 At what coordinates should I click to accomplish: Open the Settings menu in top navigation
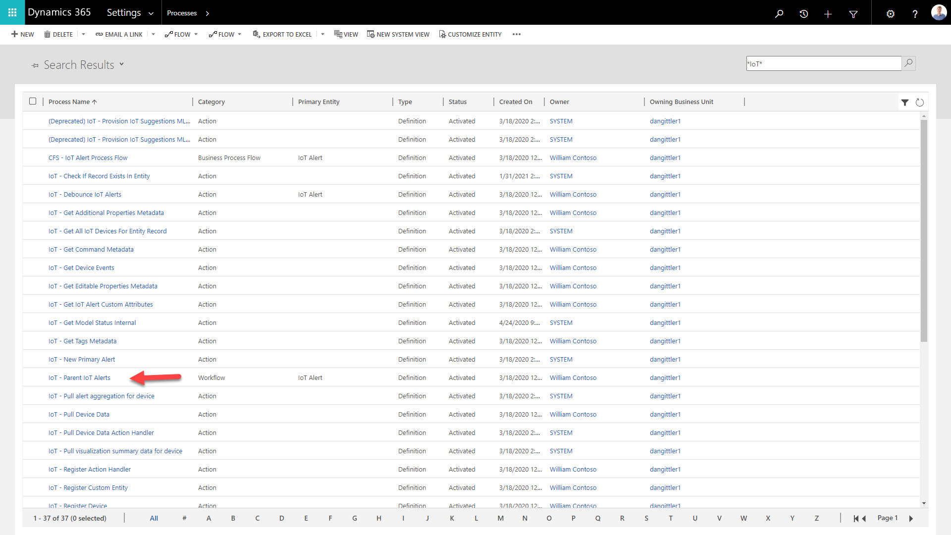point(130,12)
